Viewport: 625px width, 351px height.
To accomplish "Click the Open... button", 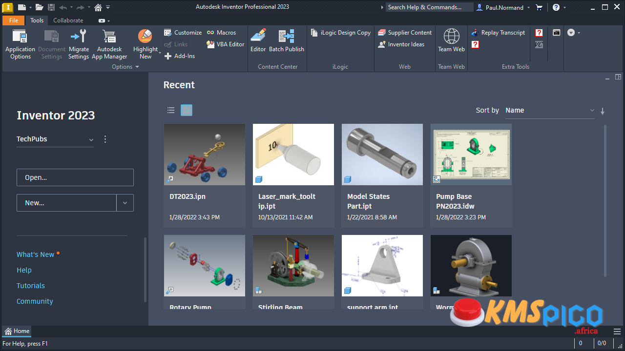I will point(75,177).
